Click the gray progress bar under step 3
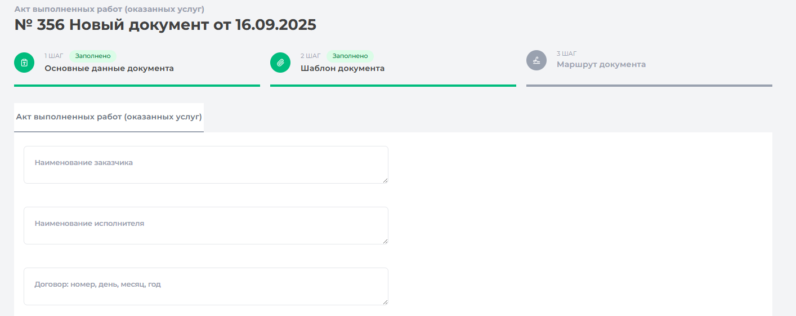This screenshot has height=316, width=796. 649,86
